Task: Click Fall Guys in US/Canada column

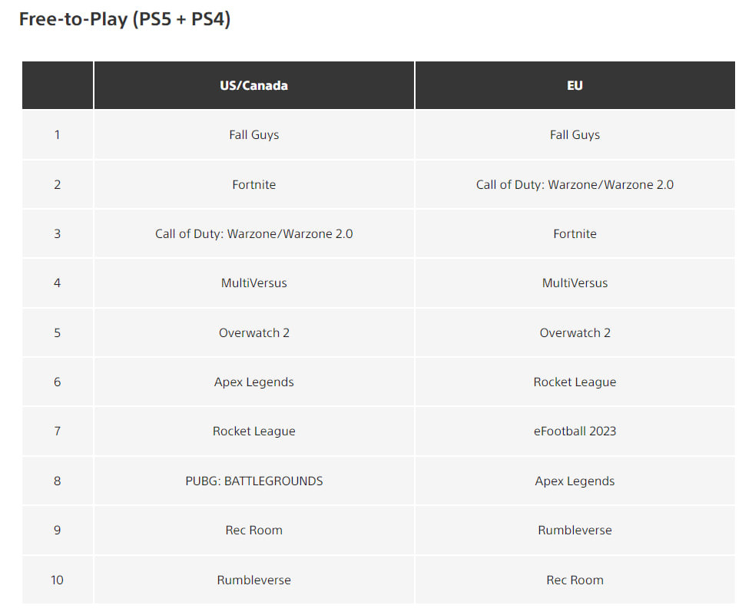Action: coord(253,134)
